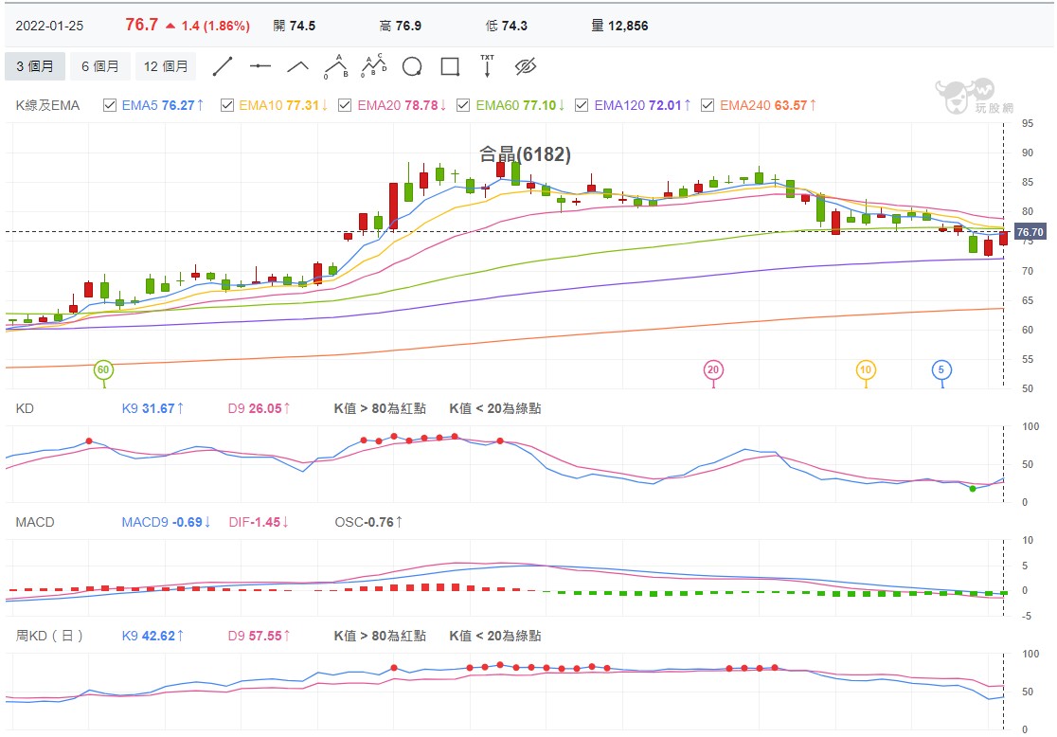Click the date 2022-01-25

50,27
